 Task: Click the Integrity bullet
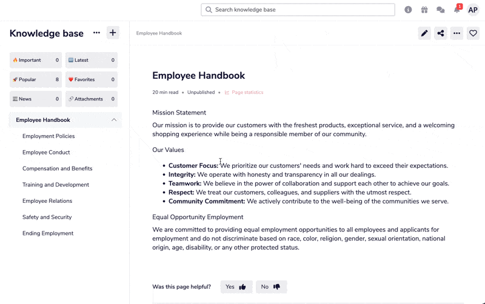click(272, 174)
